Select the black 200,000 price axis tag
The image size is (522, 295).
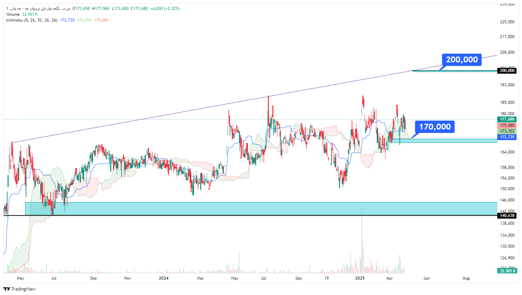507,71
